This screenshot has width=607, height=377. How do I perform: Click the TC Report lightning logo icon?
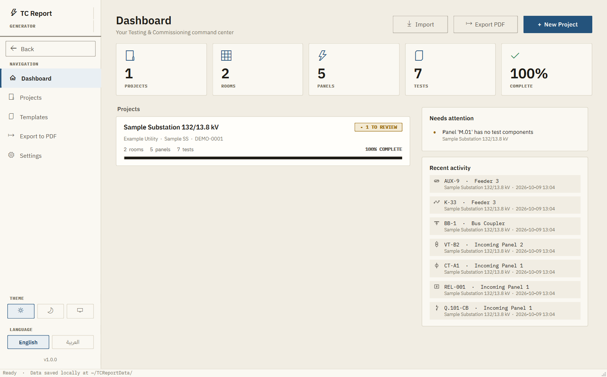tap(14, 13)
